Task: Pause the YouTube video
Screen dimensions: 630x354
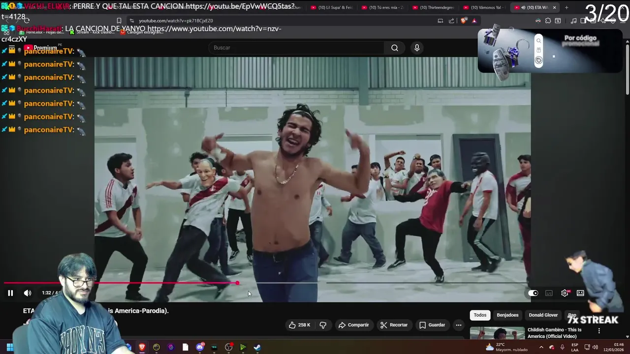Action: (10, 293)
